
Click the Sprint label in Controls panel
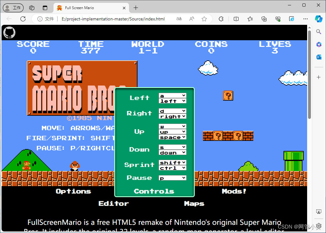point(139,165)
